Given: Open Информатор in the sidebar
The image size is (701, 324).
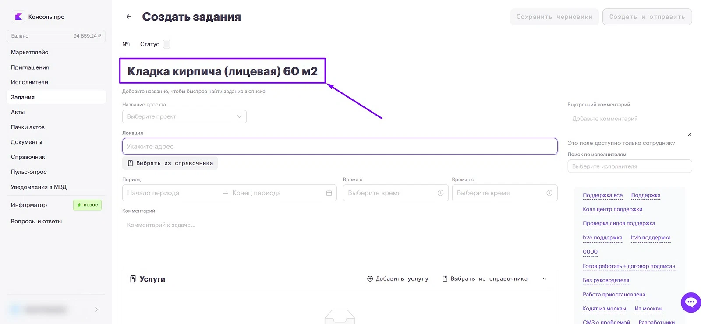Looking at the screenshot, I should (x=29, y=205).
